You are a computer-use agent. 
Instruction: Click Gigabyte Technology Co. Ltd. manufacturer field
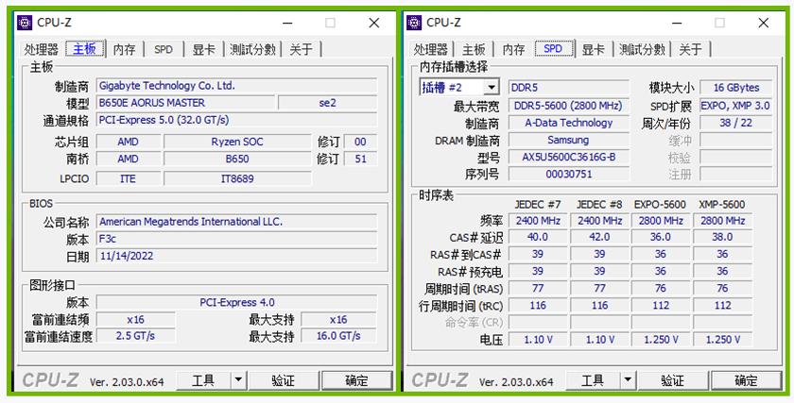point(236,86)
